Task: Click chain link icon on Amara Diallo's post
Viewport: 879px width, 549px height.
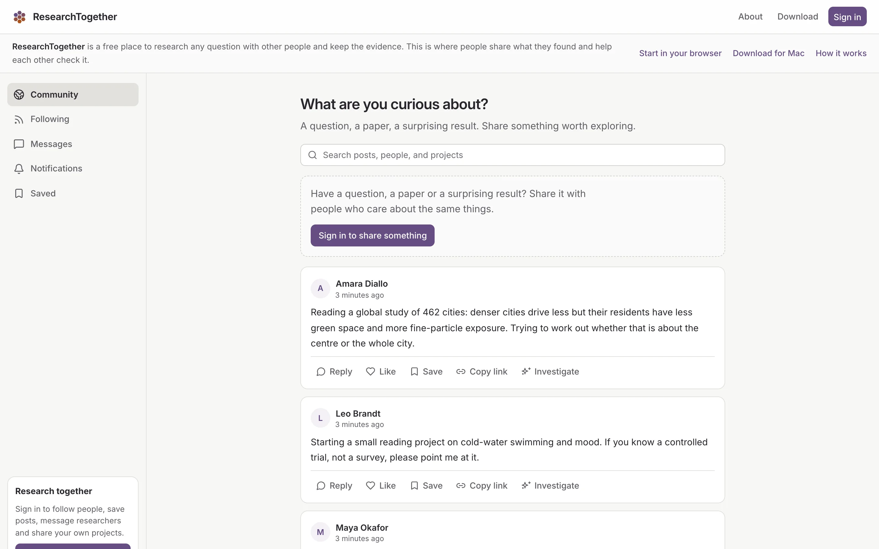Action: (x=461, y=371)
